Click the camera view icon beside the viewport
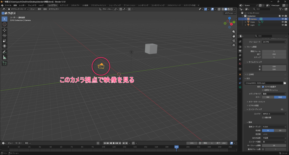 click(234, 41)
